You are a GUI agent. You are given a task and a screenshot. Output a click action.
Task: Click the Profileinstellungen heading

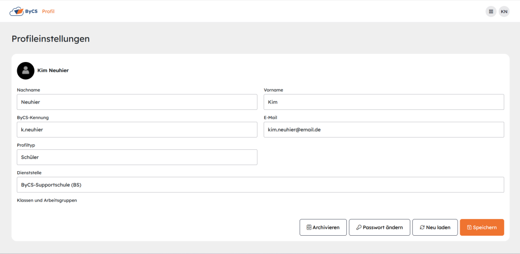point(51,39)
